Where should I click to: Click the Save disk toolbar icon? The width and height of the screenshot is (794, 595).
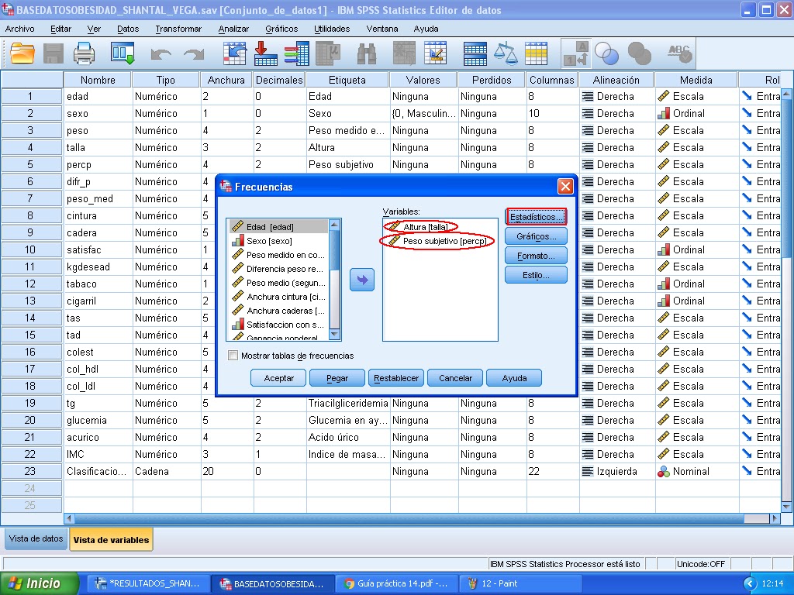(x=54, y=53)
